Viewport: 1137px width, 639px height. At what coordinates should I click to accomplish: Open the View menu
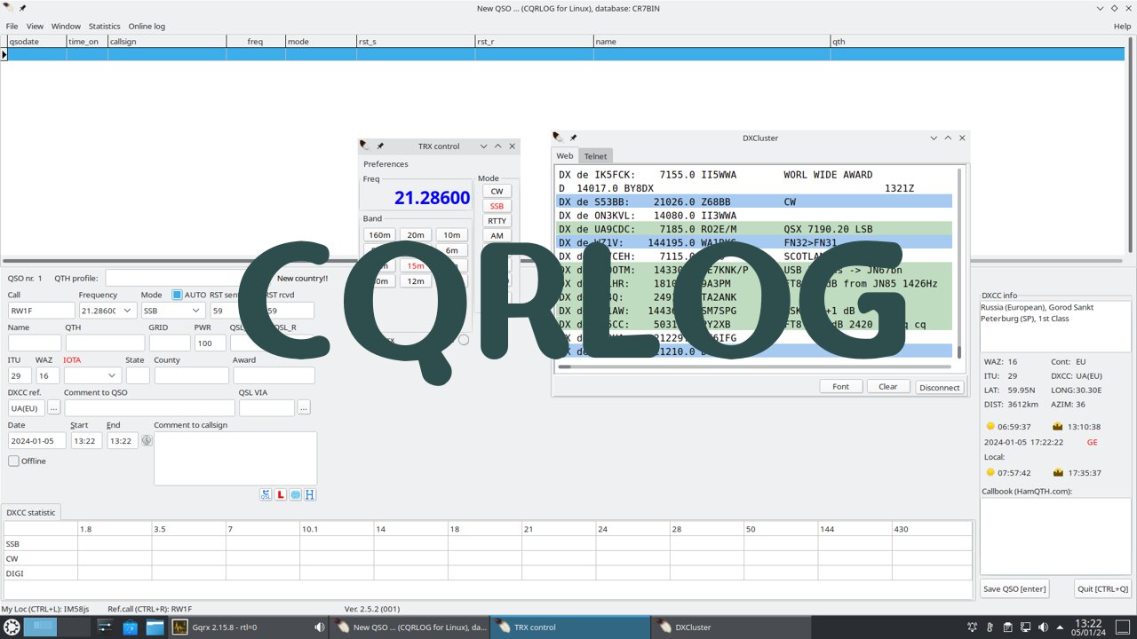[x=35, y=27]
